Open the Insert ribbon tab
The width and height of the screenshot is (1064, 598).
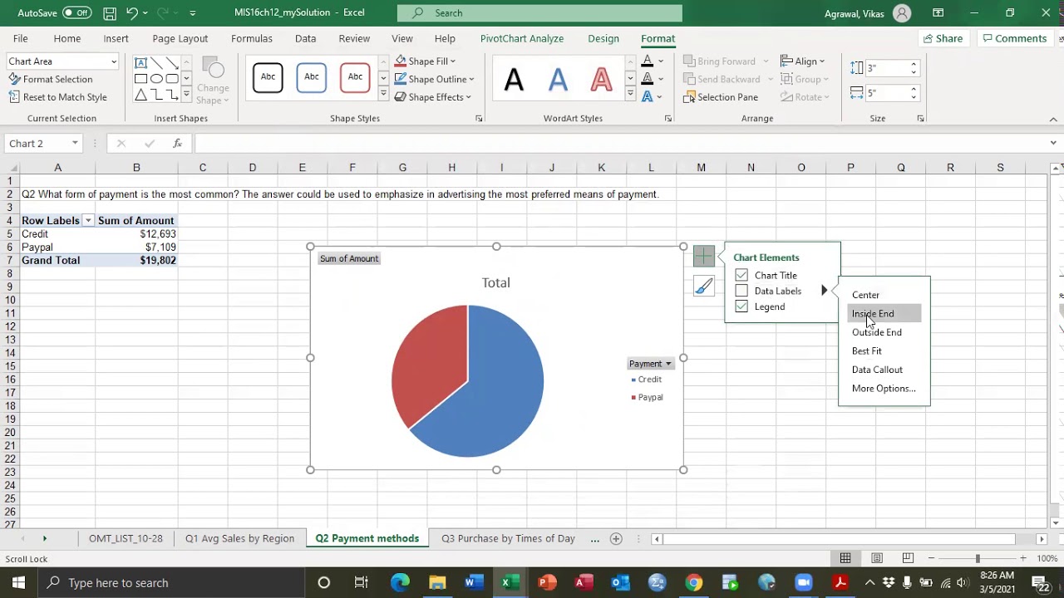click(116, 38)
